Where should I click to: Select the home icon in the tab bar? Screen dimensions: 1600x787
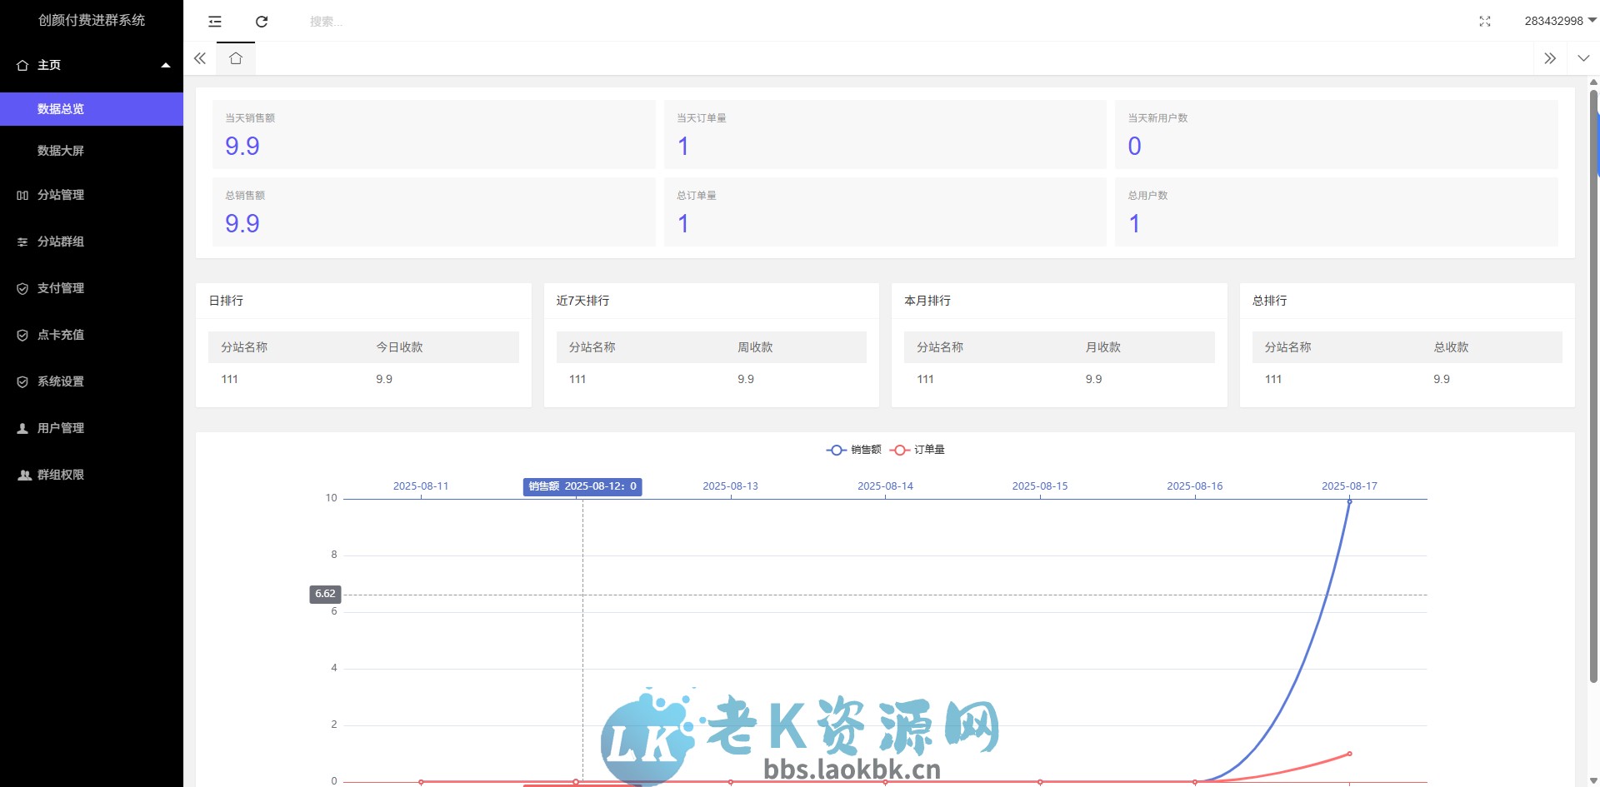[x=236, y=58]
